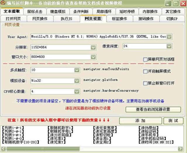
Task: Select the 执行JS sub-tab
Action: pyautogui.click(x=66, y=19)
